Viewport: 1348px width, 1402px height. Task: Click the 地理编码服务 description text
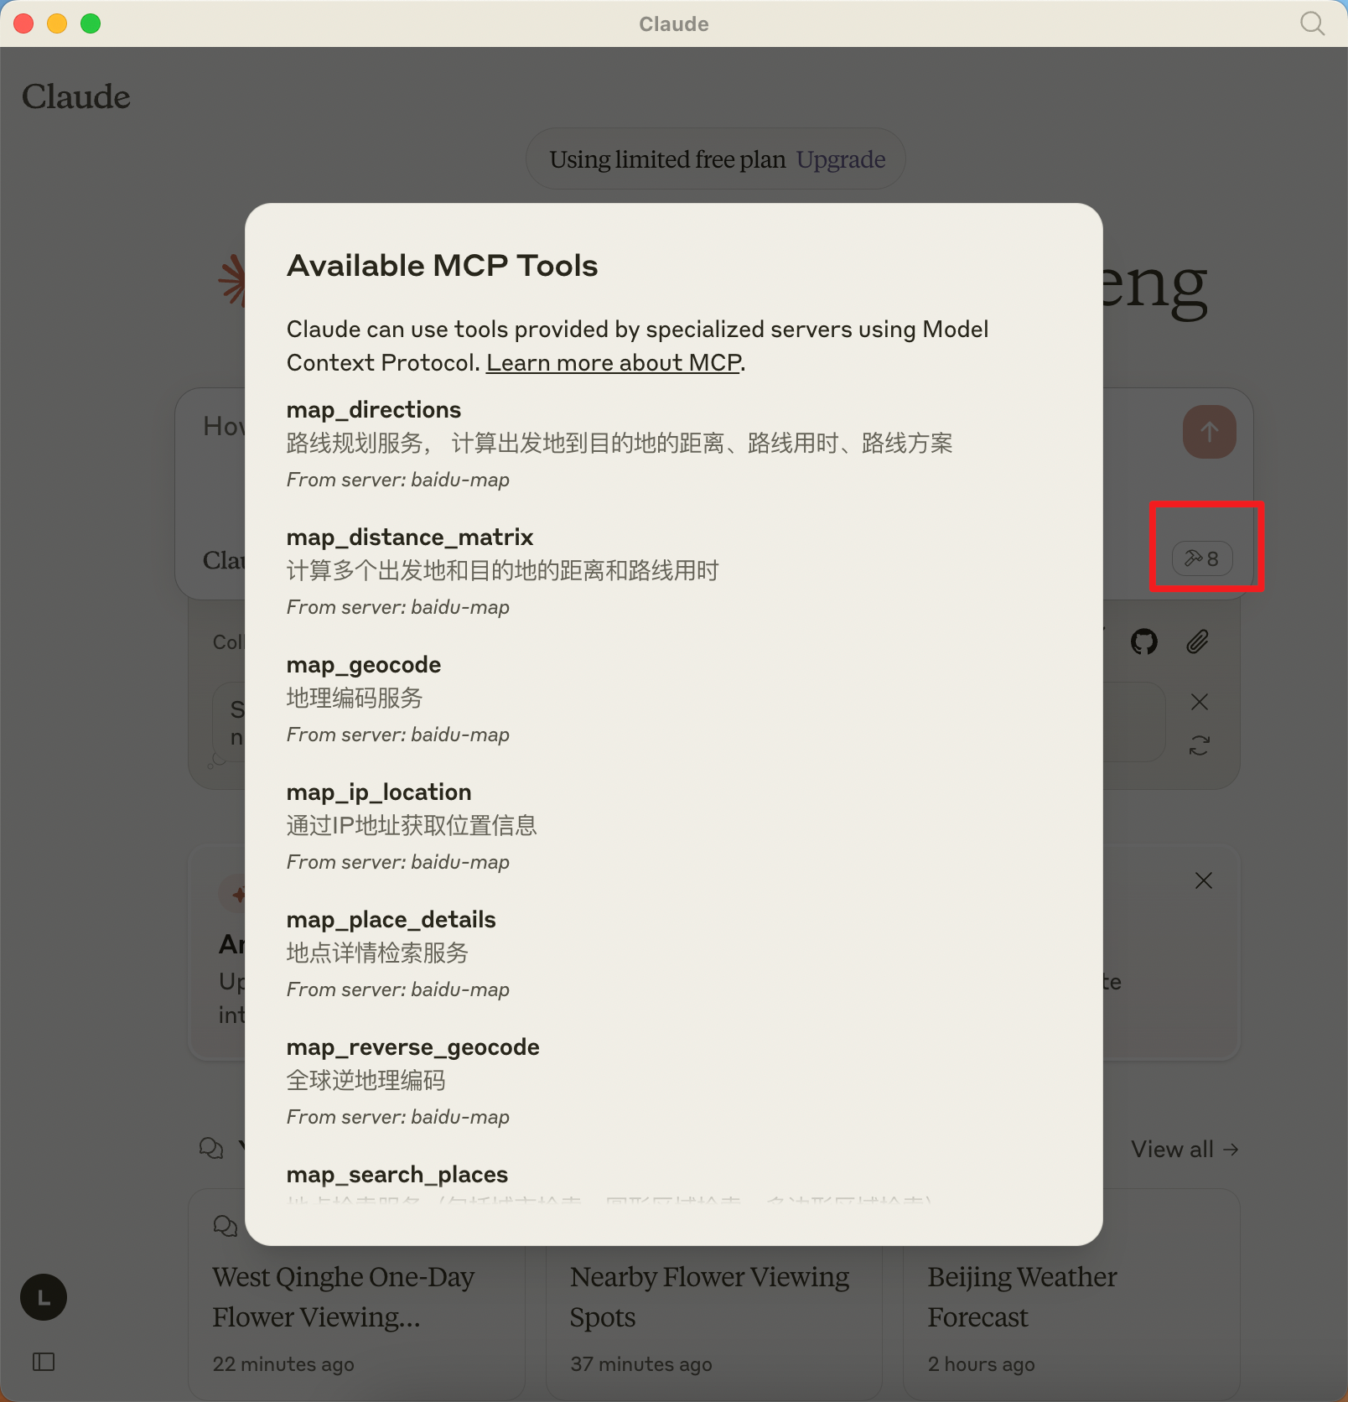point(355,698)
